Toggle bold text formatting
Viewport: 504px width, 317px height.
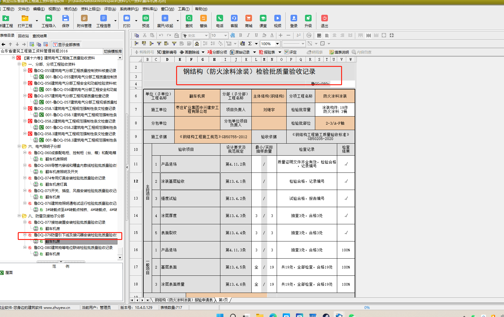click(x=241, y=35)
